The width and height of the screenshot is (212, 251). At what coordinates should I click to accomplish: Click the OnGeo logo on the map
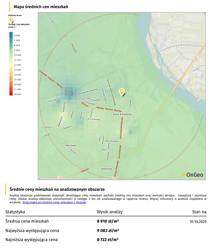(x=192, y=175)
